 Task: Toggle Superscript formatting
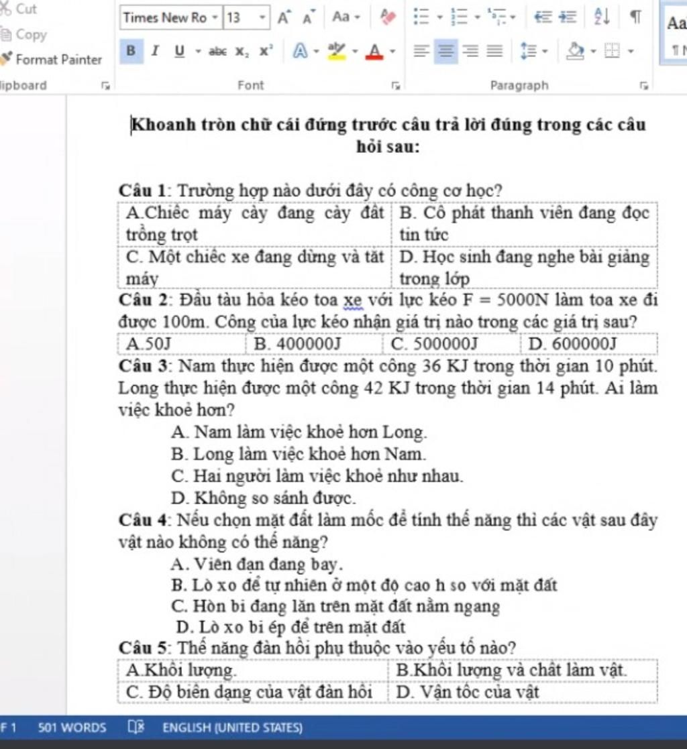(266, 51)
